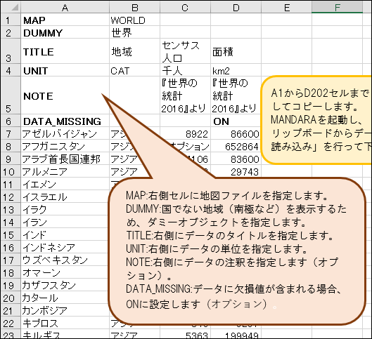Image resolution: width=372 pixels, height=339 pixels.
Task: Select column B header
Action: 135,8
